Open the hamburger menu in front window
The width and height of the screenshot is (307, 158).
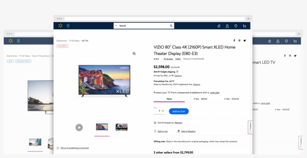[x=68, y=26]
